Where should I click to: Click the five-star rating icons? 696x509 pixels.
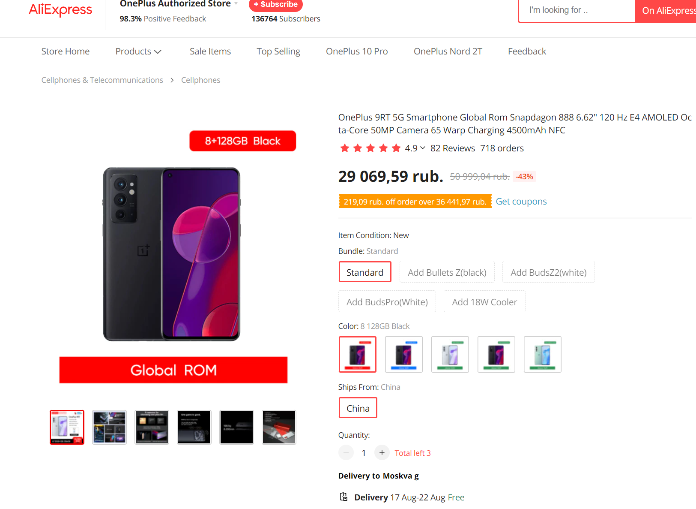click(370, 148)
